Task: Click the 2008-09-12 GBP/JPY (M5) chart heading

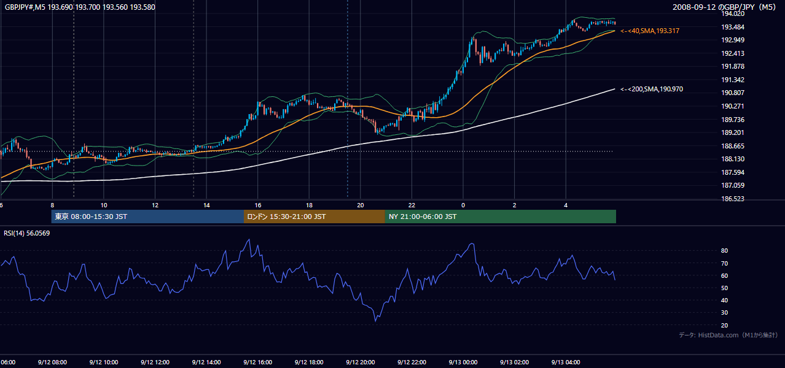Action: [725, 7]
